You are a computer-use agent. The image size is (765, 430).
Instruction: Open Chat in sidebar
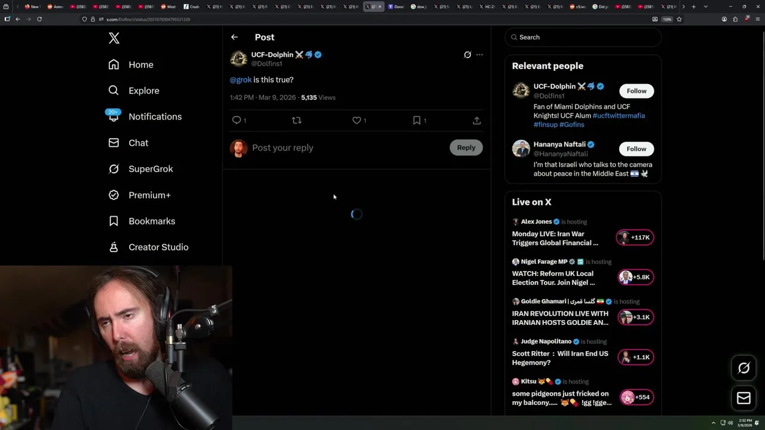[128, 143]
